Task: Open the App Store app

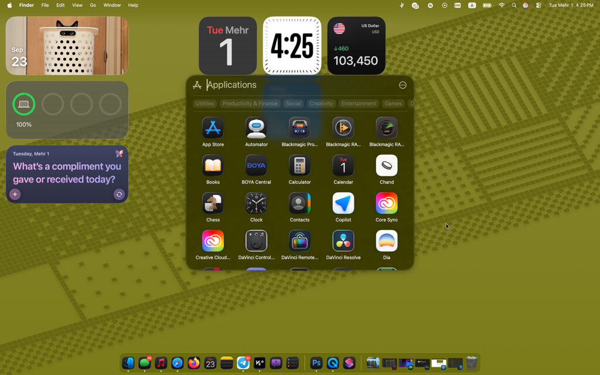Action: (x=213, y=128)
